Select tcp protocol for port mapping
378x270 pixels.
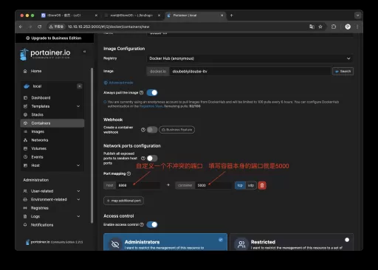[x=240, y=185]
